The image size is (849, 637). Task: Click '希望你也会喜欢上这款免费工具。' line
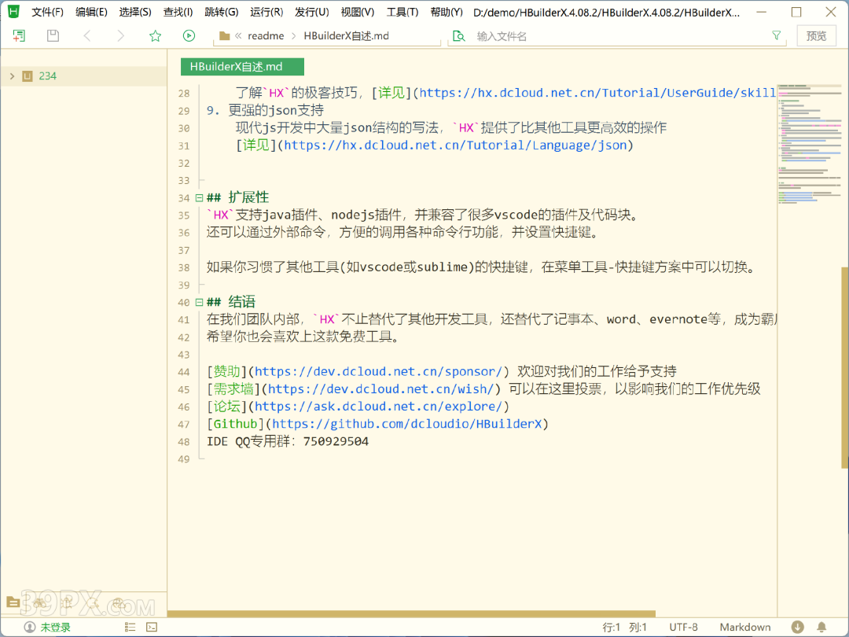(x=303, y=337)
